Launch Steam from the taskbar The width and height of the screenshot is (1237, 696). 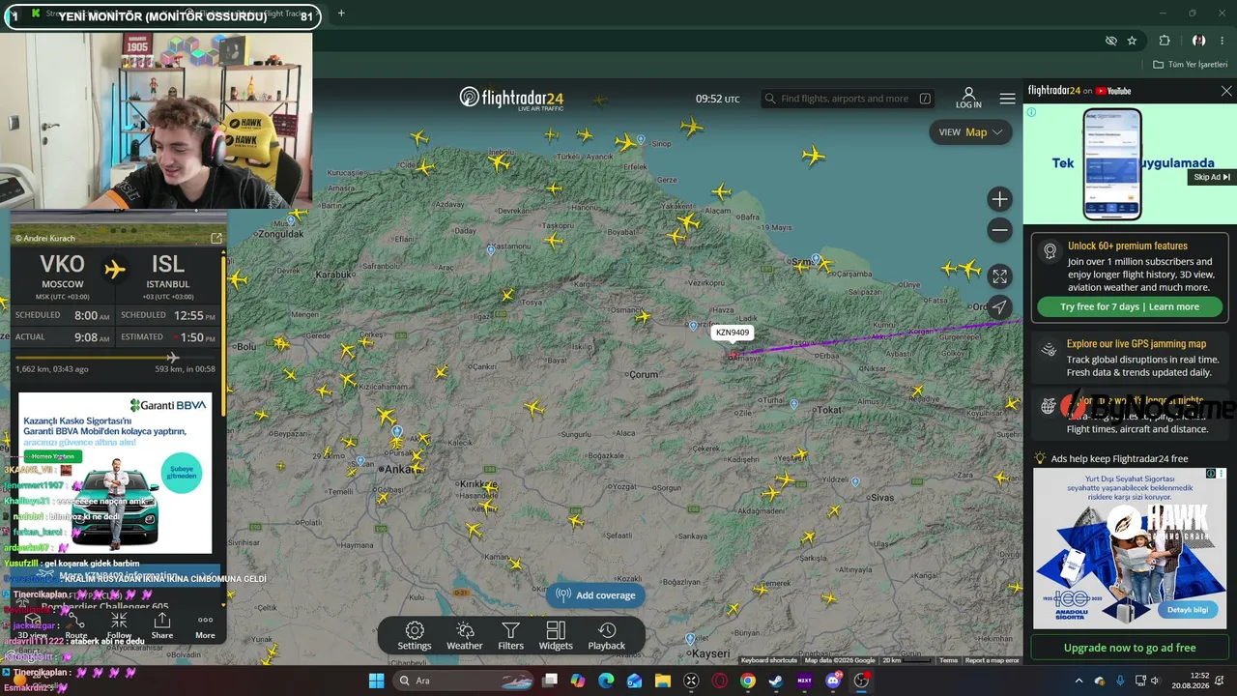(776, 681)
